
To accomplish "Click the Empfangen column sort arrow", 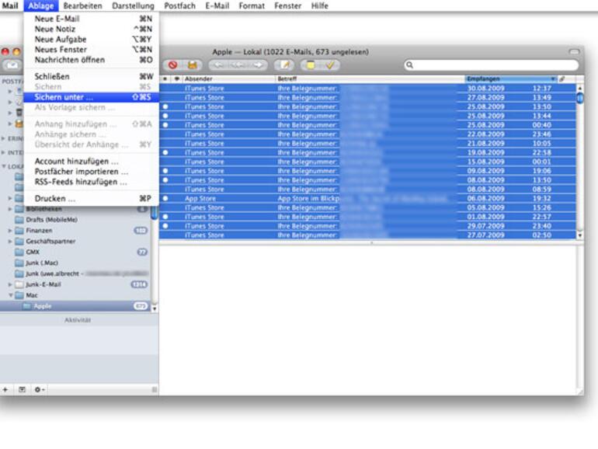I will pyautogui.click(x=553, y=79).
